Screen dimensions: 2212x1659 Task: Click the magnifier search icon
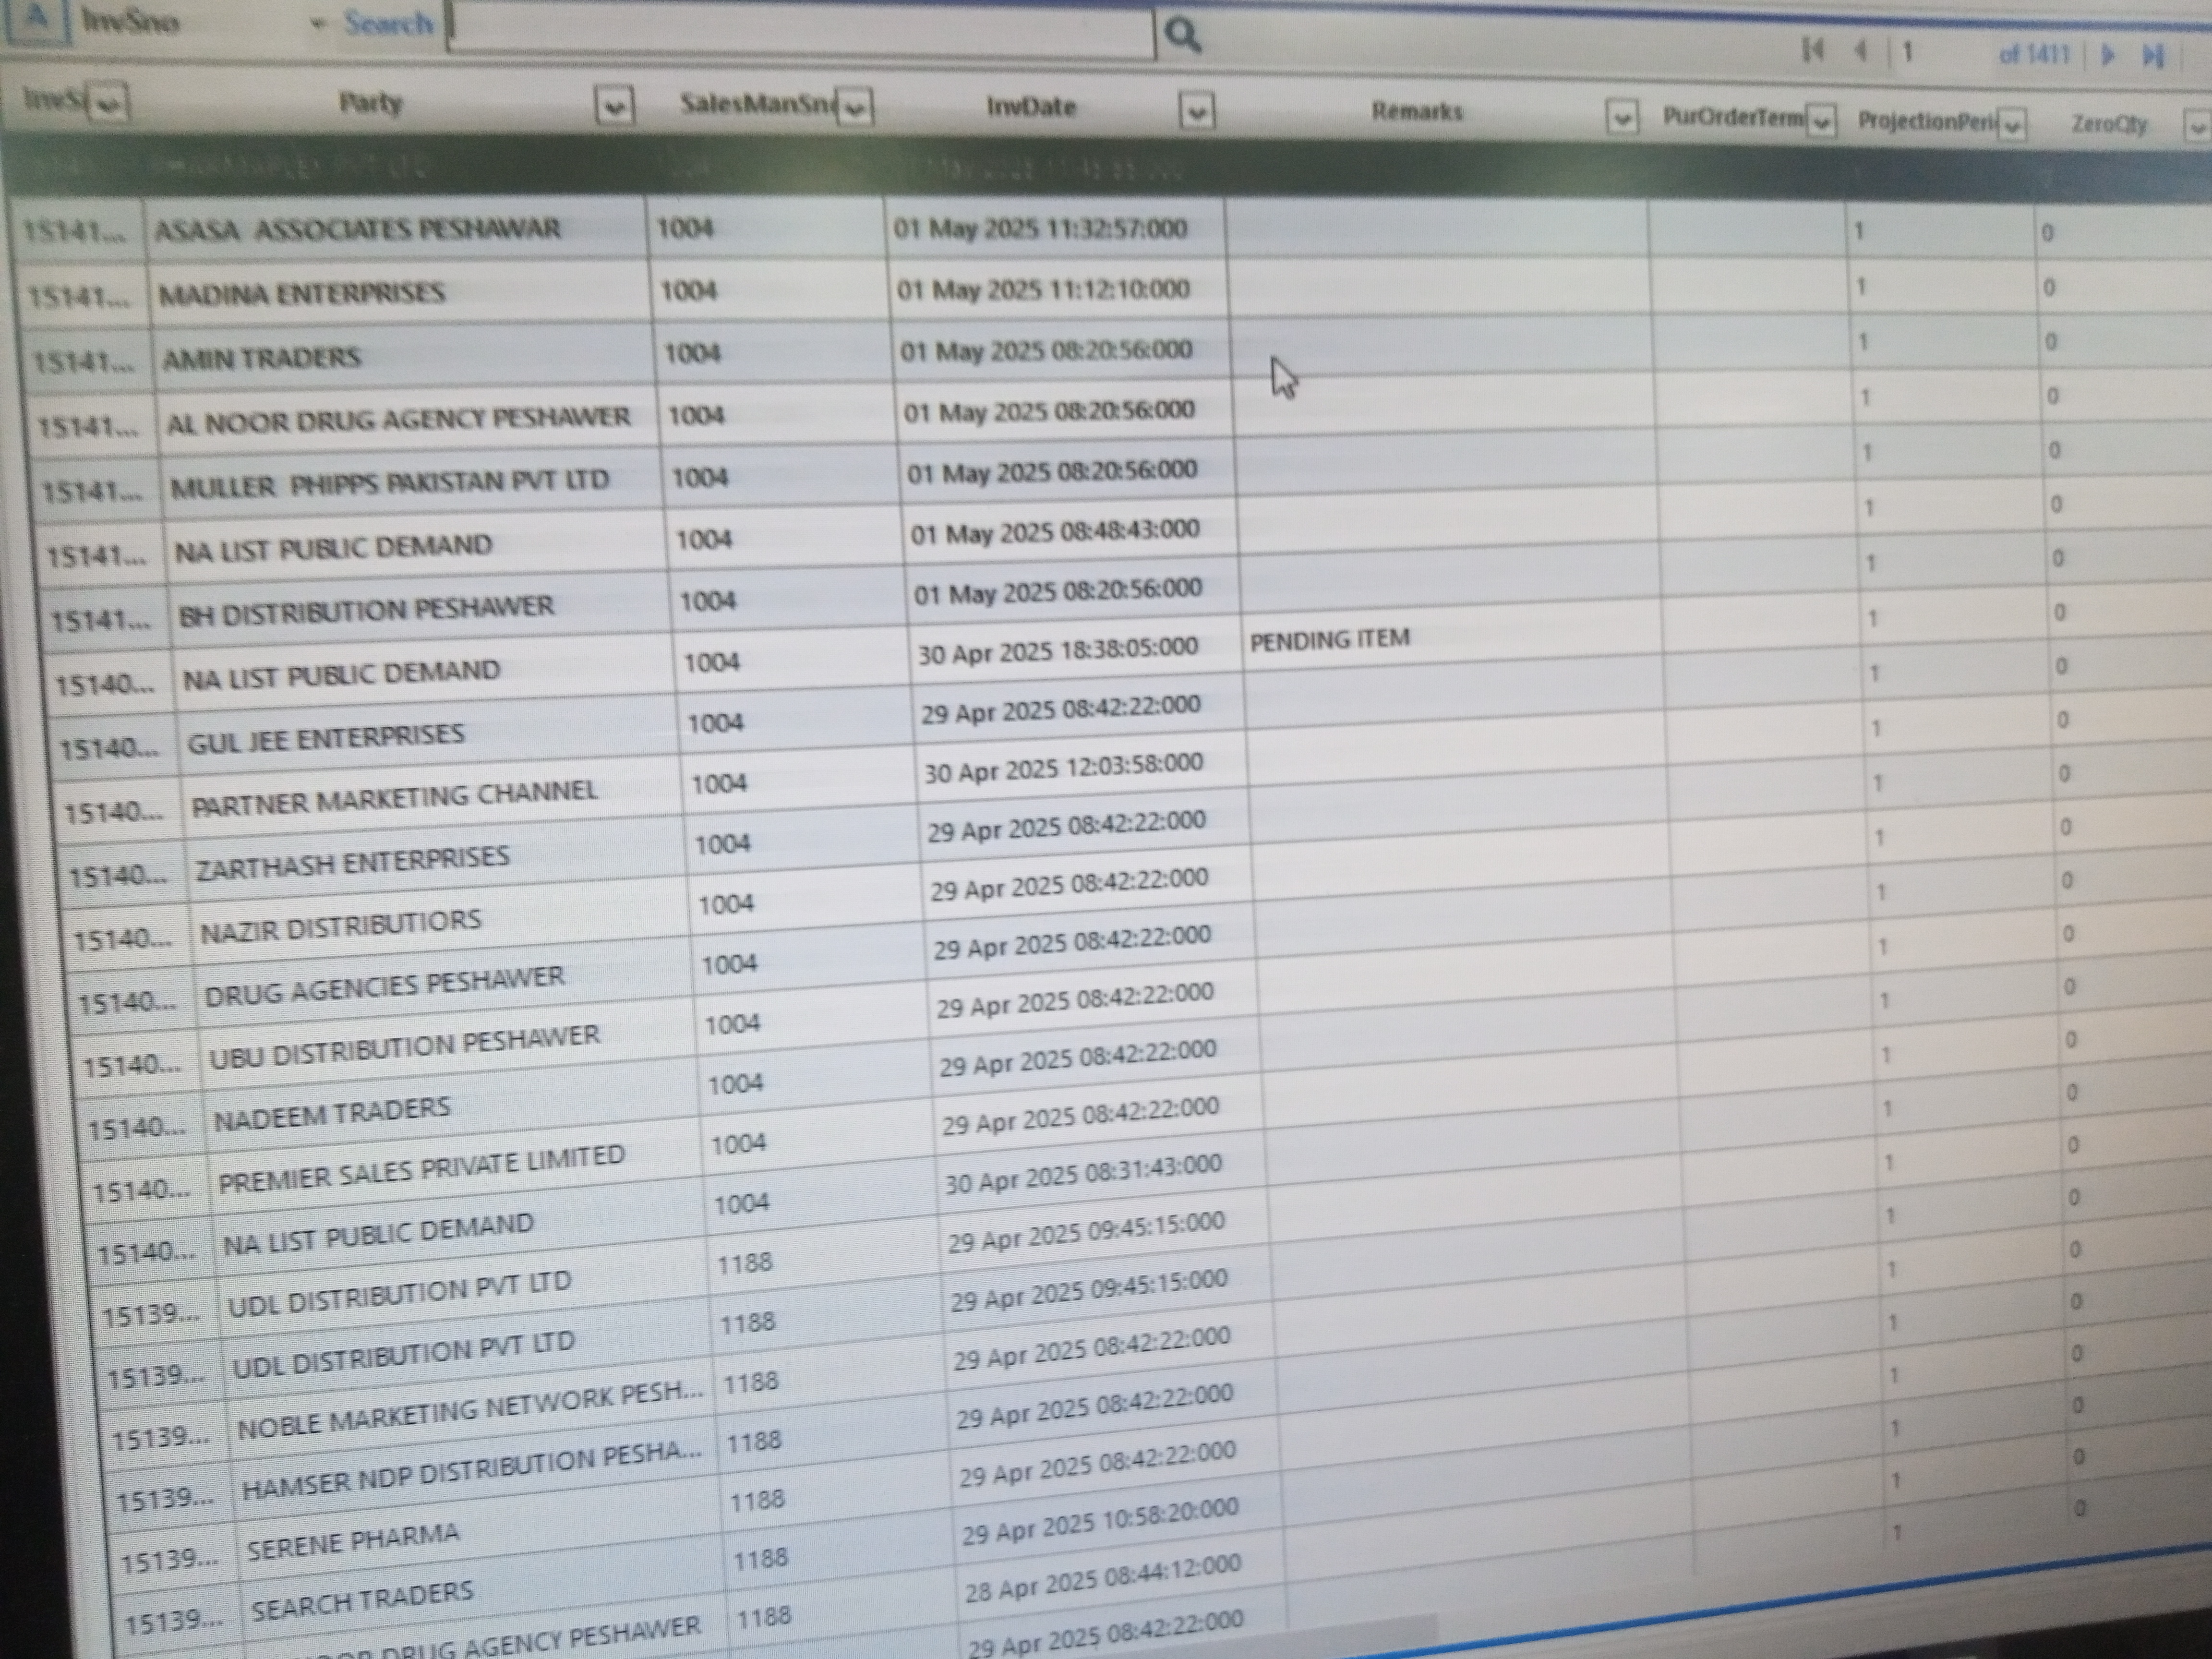(1183, 36)
